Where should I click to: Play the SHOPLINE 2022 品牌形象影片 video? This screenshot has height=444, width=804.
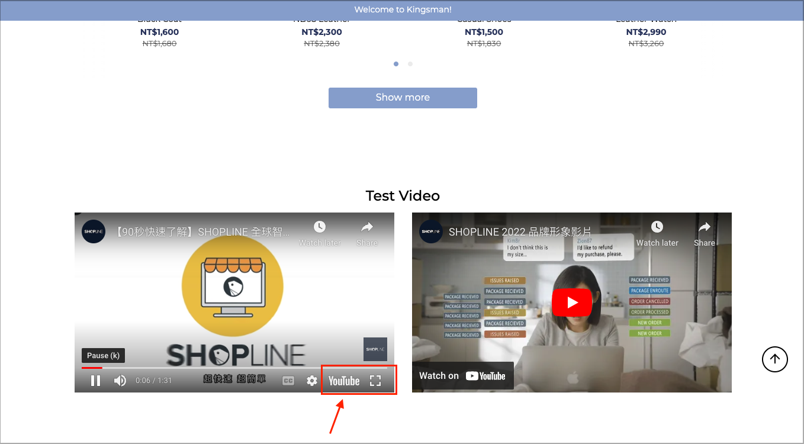click(572, 303)
